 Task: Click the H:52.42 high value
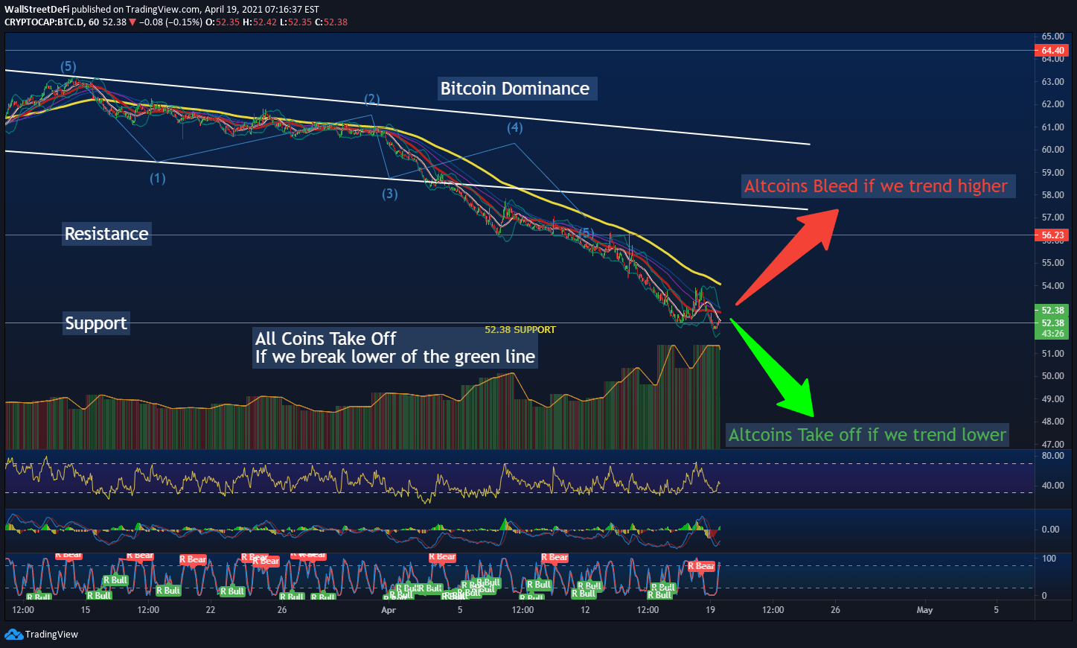click(x=260, y=22)
